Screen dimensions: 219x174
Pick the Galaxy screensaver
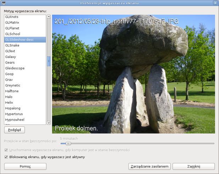point(25,57)
